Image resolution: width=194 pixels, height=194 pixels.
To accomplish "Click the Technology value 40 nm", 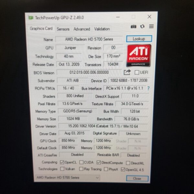I will coord(69,56).
